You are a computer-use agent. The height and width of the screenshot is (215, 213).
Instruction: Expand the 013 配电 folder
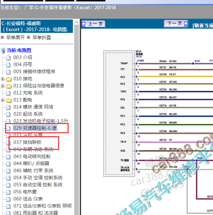pyautogui.click(x=2, y=100)
